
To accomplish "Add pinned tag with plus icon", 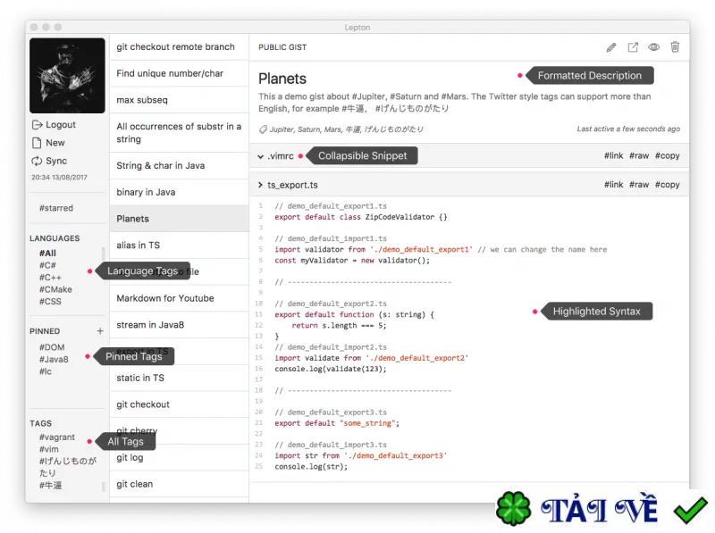I will click(100, 331).
